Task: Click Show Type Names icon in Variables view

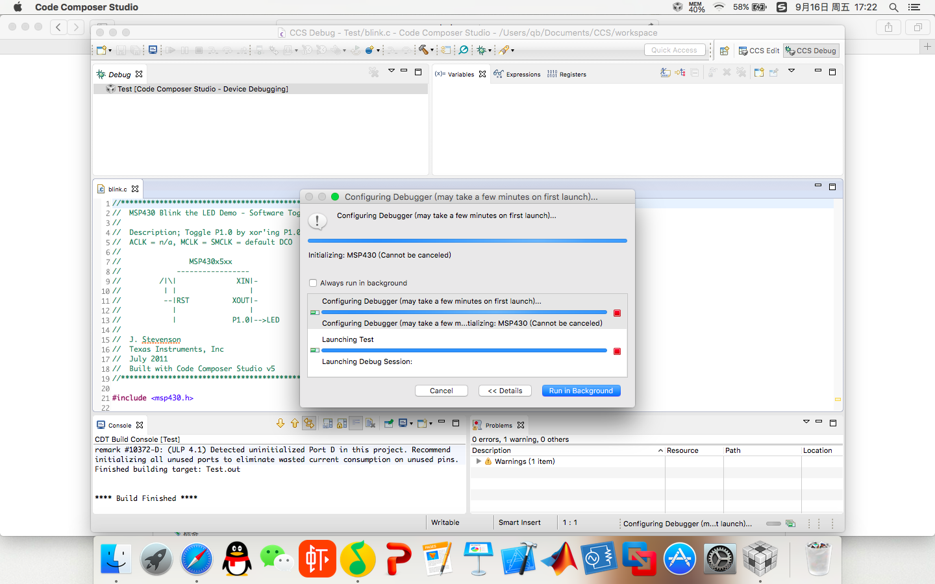Action: 666,73
